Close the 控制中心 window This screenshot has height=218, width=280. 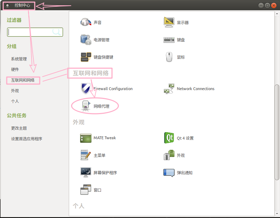point(274,5)
